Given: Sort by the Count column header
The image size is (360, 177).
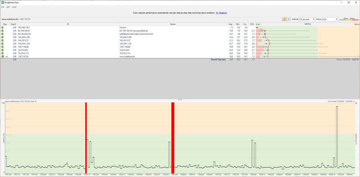Looking at the screenshot, I should (x=13, y=24).
